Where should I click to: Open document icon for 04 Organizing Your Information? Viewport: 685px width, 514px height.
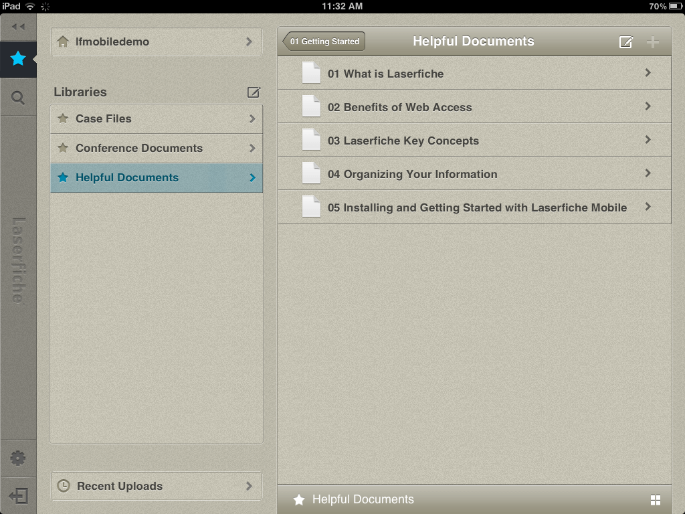(312, 173)
